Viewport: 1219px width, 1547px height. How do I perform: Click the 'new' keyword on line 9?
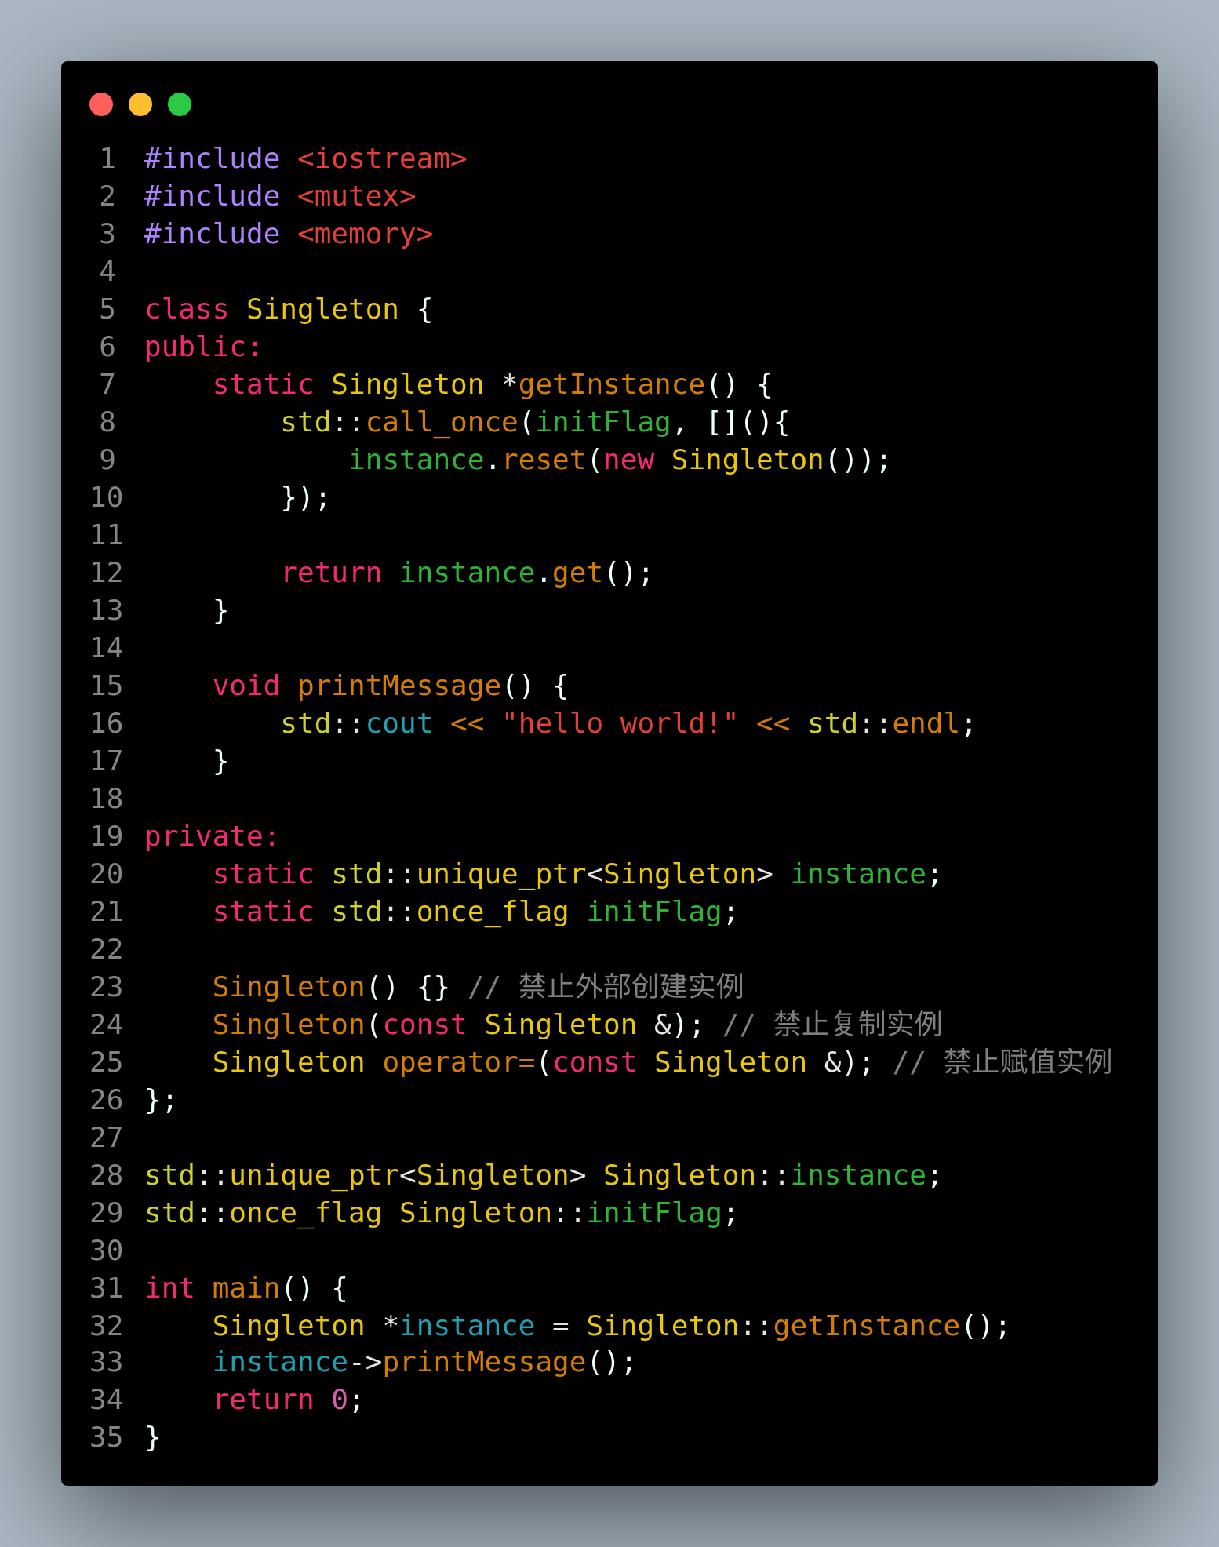point(628,460)
